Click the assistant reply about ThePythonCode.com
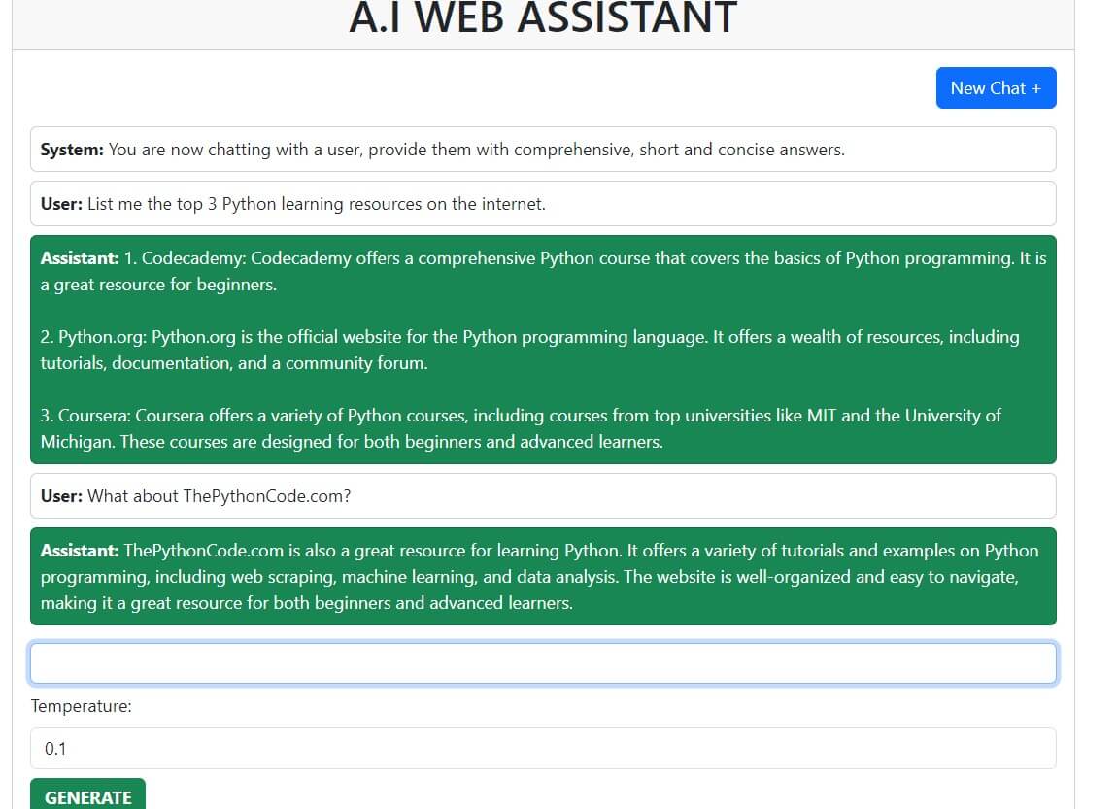Viewport: 1117px width, 809px height. tap(543, 576)
